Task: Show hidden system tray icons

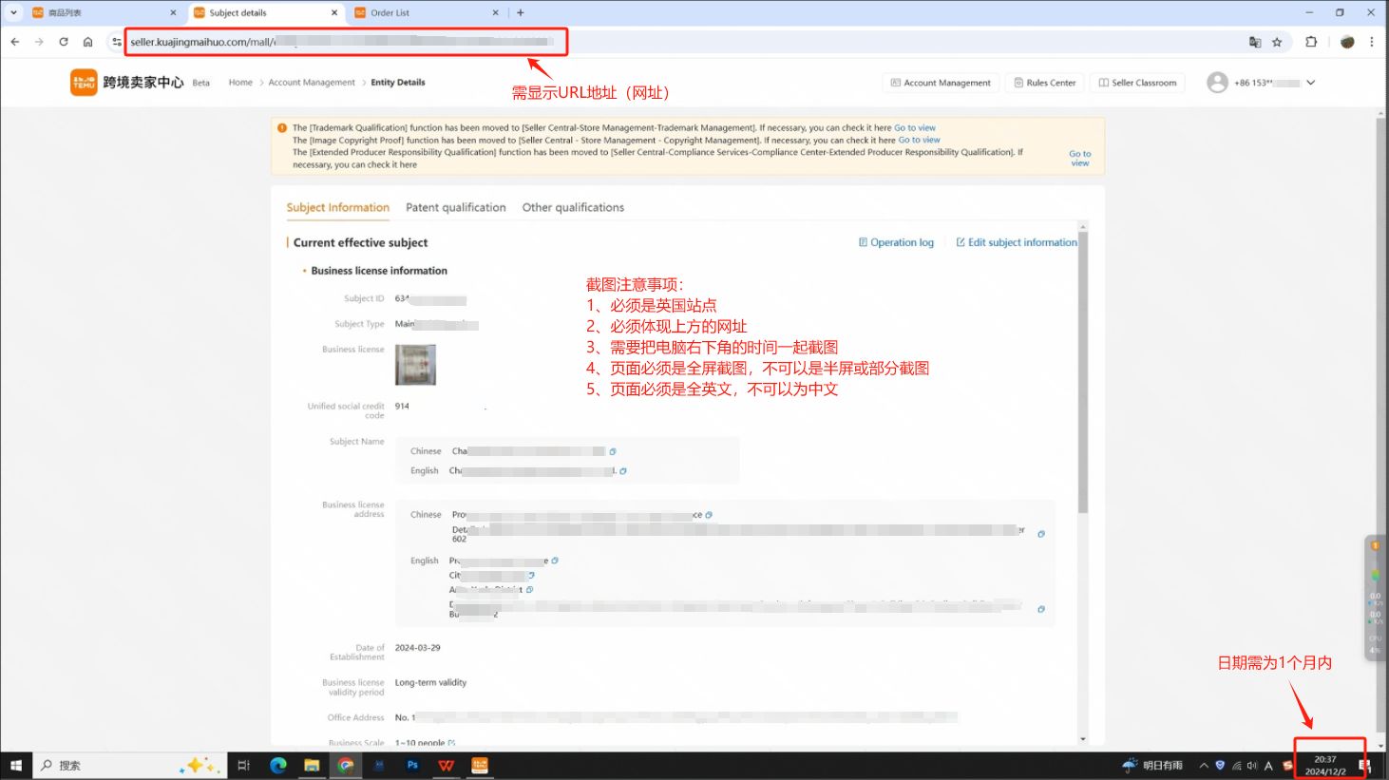Action: coord(1204,765)
